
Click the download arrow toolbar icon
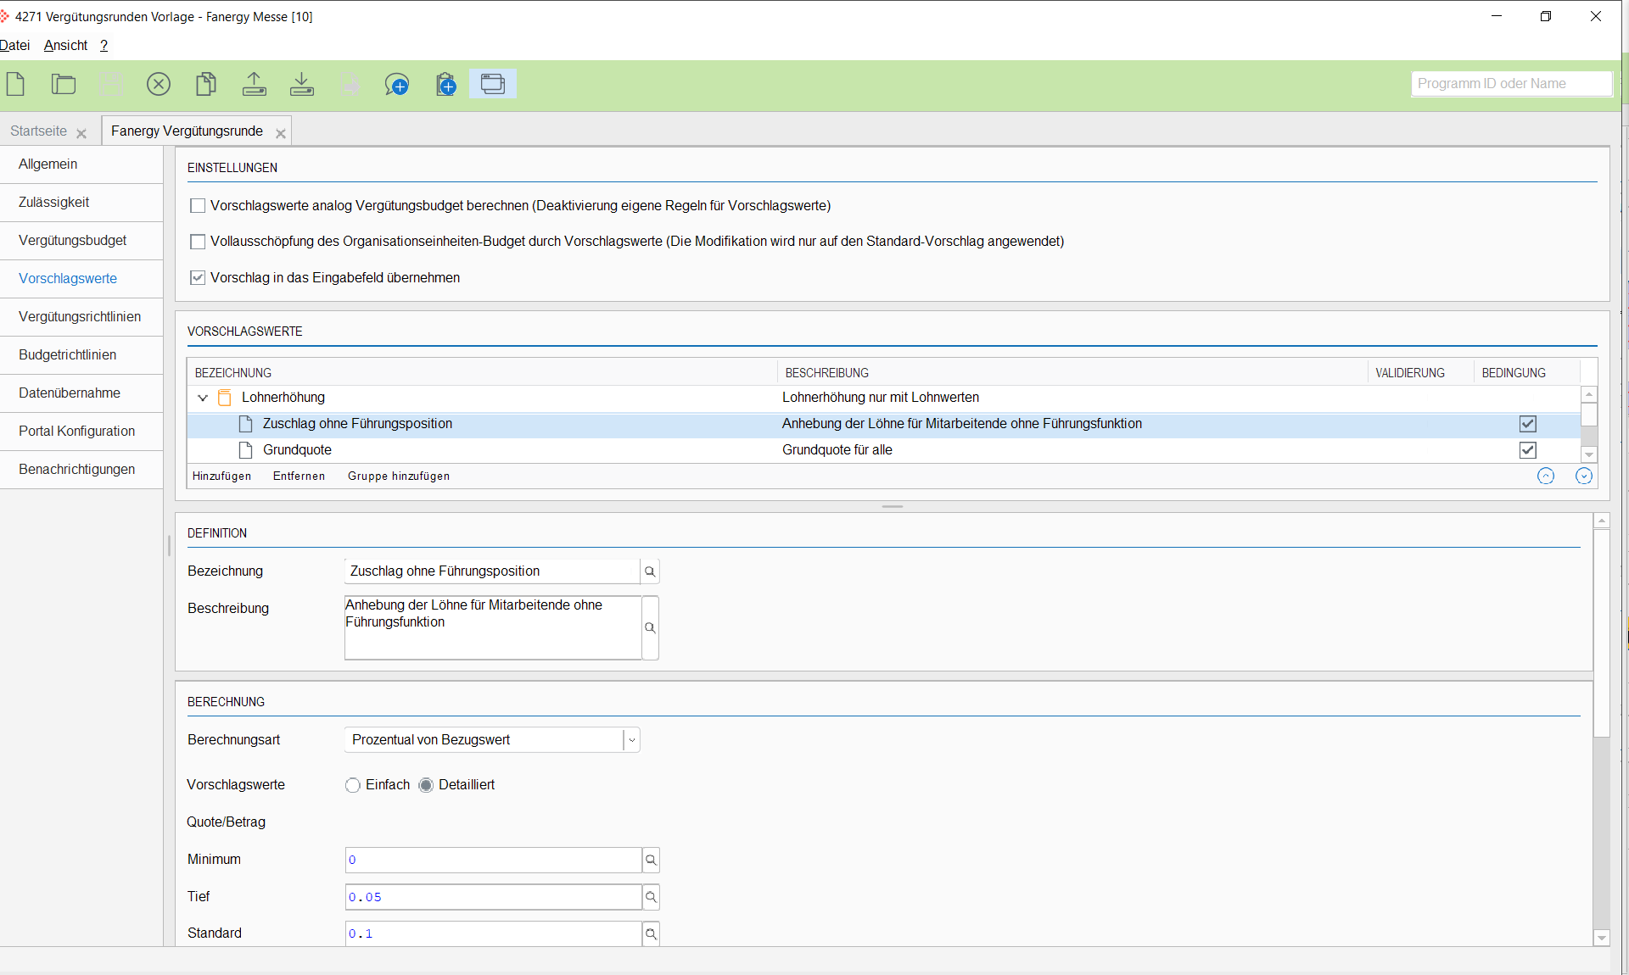[x=302, y=84]
